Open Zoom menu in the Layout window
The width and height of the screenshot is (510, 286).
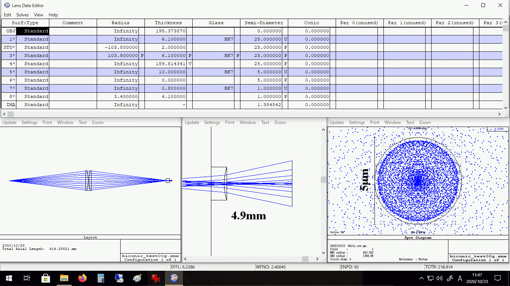pos(98,123)
